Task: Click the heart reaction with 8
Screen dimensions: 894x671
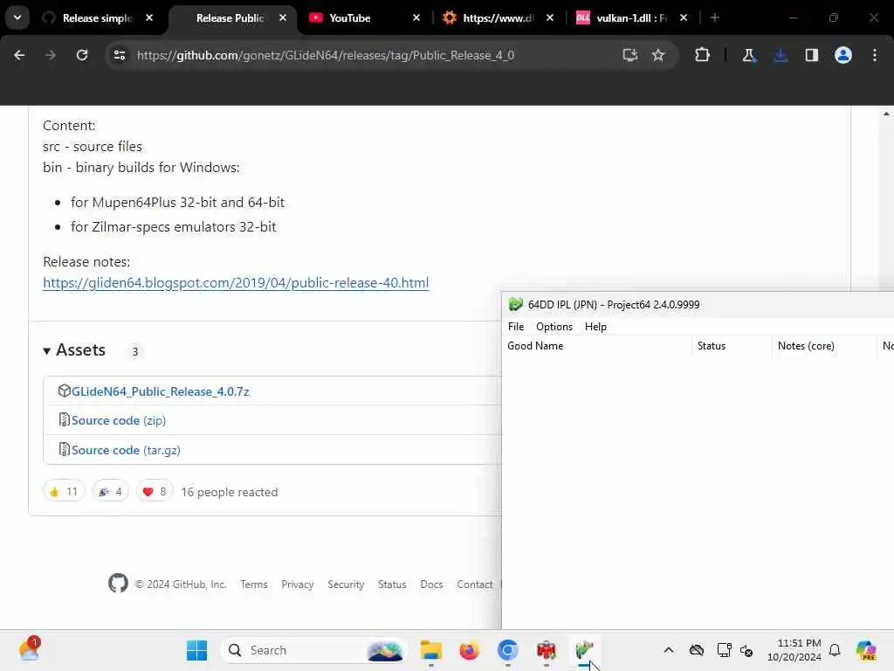Action: 155,491
